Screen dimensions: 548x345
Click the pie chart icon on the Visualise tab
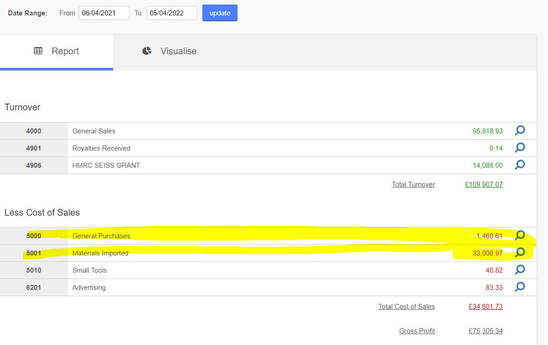click(147, 51)
